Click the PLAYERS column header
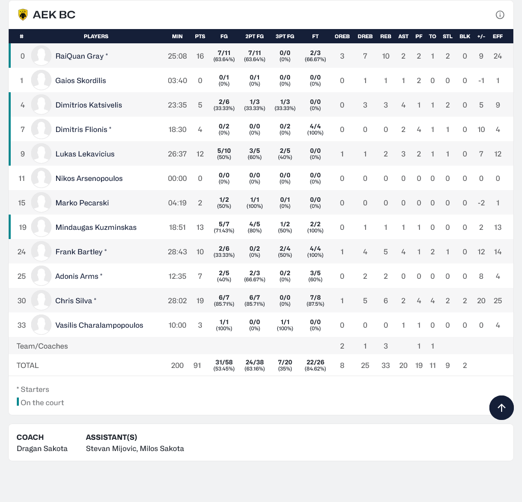The width and height of the screenshot is (522, 502). tap(96, 37)
